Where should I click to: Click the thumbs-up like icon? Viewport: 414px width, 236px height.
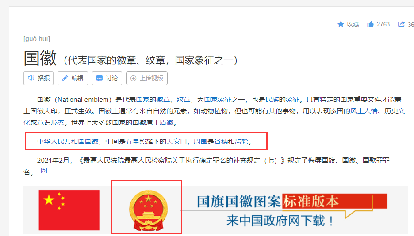[x=371, y=24]
